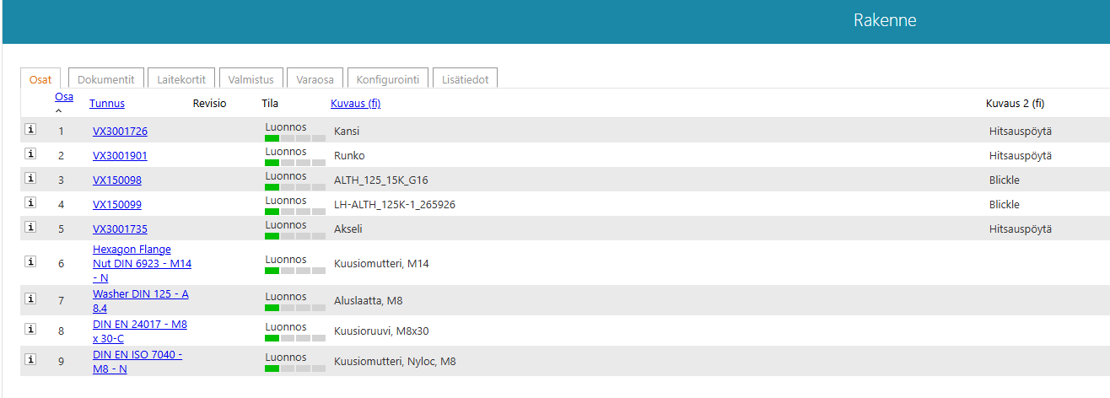Click the Luonnos status progress bar for Kansi
This screenshot has width=1110, height=398.
(x=294, y=137)
